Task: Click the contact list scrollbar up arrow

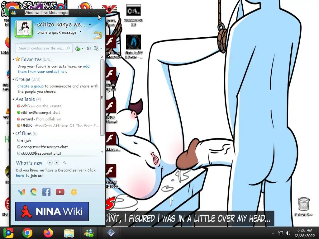Action: pyautogui.click(x=102, y=57)
